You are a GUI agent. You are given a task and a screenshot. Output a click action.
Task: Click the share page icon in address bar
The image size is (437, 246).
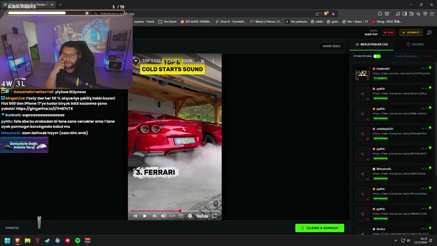point(318,14)
